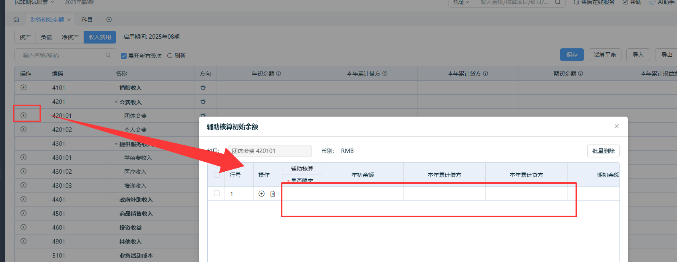Click the trash icon to delete row 1
677x262 pixels.
pos(273,194)
